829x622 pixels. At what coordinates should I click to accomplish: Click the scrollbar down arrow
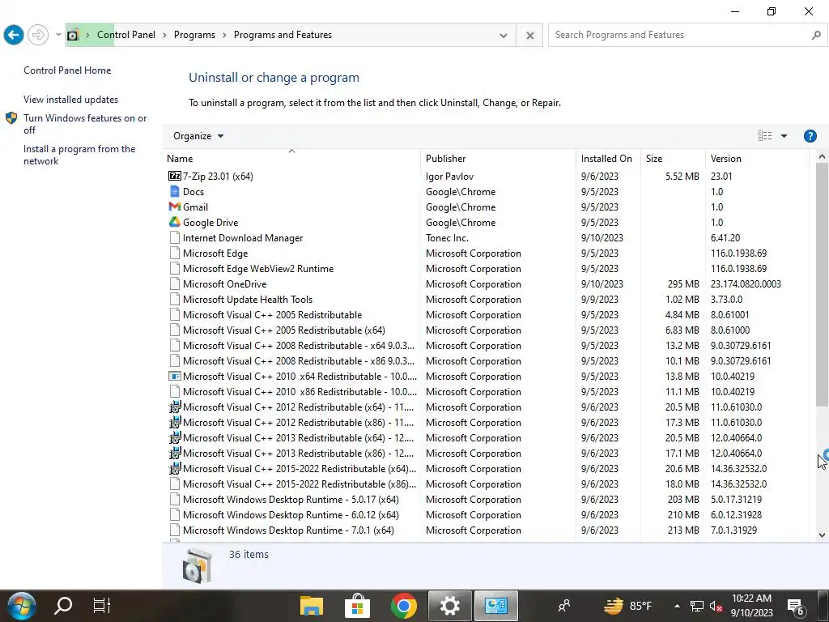pos(822,535)
